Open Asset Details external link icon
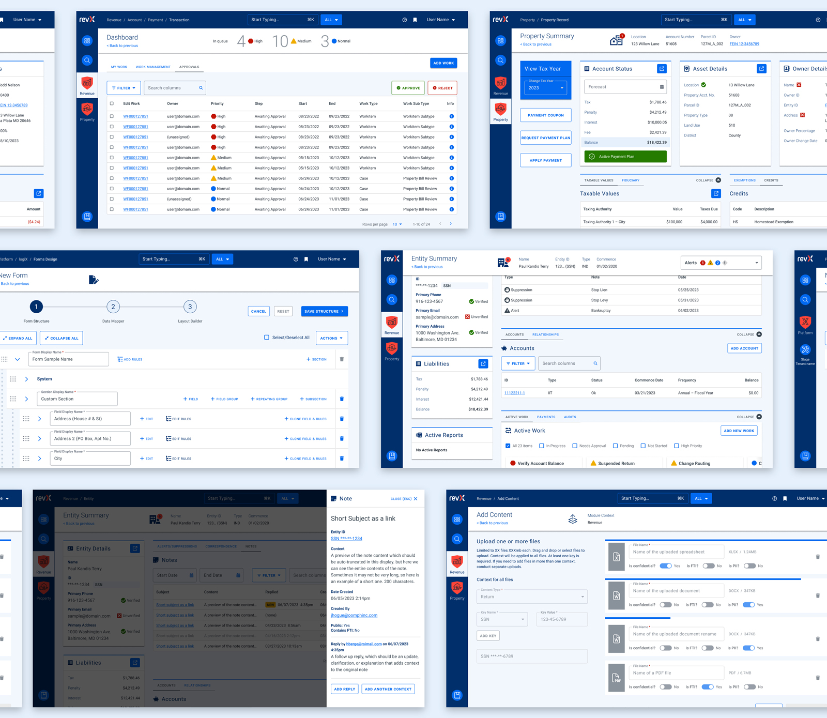This screenshot has height=718, width=827. pyautogui.click(x=761, y=68)
